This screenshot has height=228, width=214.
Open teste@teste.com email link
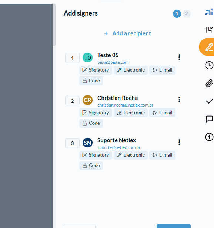click(x=113, y=62)
